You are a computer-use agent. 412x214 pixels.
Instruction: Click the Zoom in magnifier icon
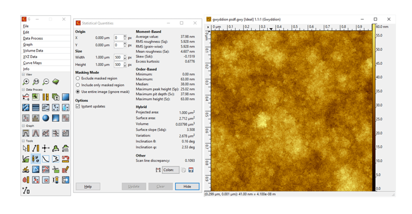point(26,82)
